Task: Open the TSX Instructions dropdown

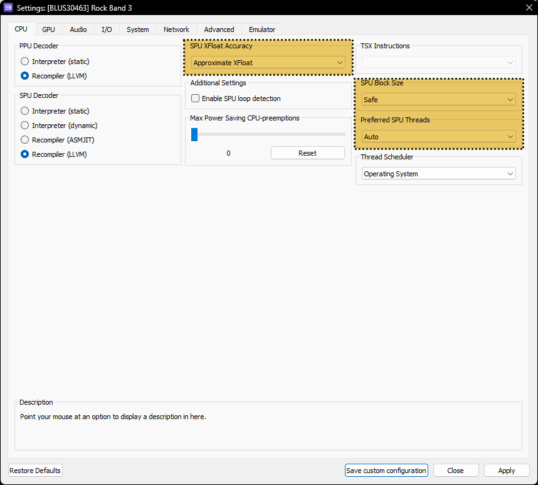Action: pos(438,63)
